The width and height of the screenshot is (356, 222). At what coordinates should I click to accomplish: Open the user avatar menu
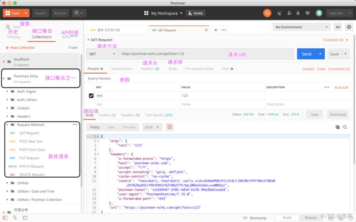click(319, 13)
